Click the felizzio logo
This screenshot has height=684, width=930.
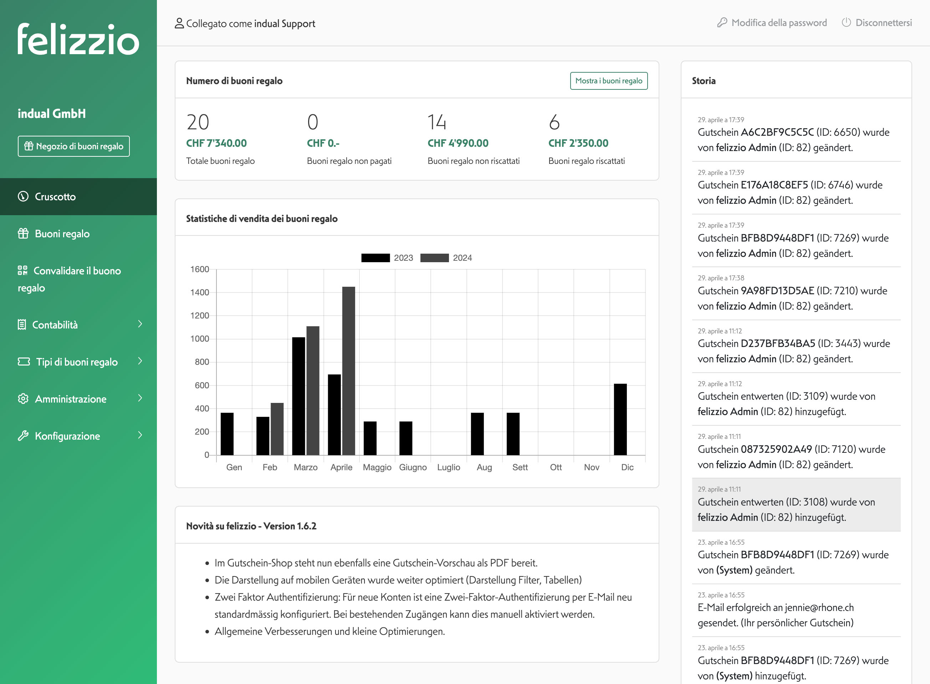(78, 39)
